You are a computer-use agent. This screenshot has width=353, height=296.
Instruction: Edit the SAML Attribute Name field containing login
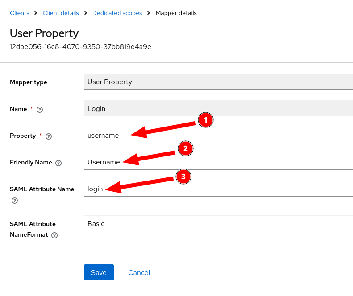(x=218, y=189)
